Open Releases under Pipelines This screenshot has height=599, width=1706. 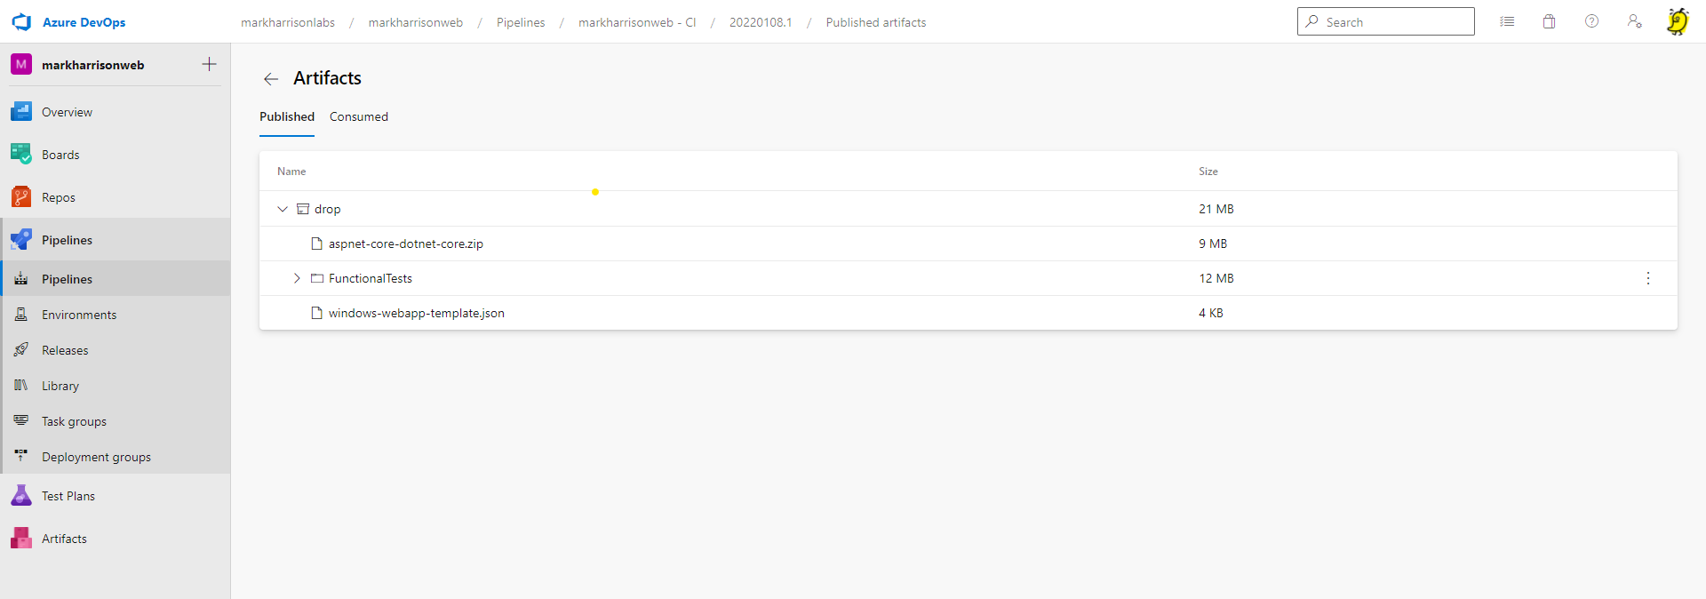pyautogui.click(x=65, y=350)
